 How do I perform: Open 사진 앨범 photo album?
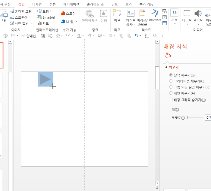coord(19,23)
